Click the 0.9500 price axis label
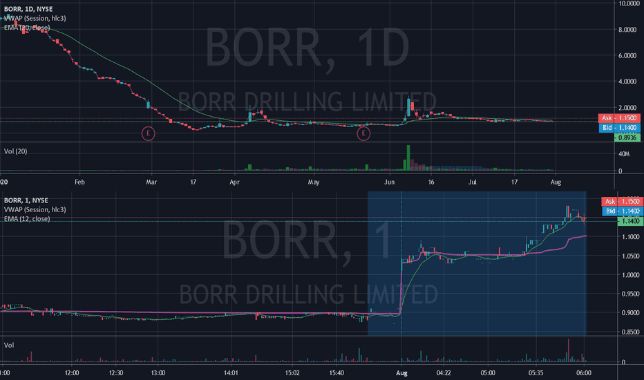The width and height of the screenshot is (644, 380). click(630, 294)
